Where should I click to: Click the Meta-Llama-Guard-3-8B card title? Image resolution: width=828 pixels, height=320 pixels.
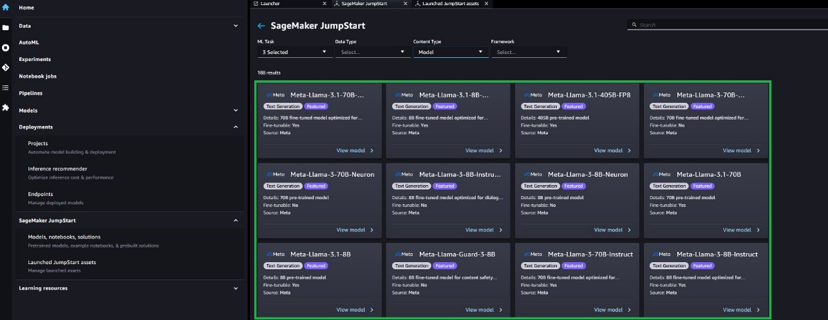(457, 254)
